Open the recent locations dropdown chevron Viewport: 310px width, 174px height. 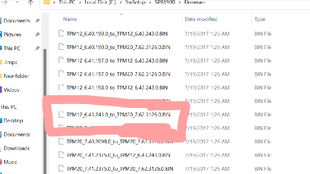pos(17,2)
